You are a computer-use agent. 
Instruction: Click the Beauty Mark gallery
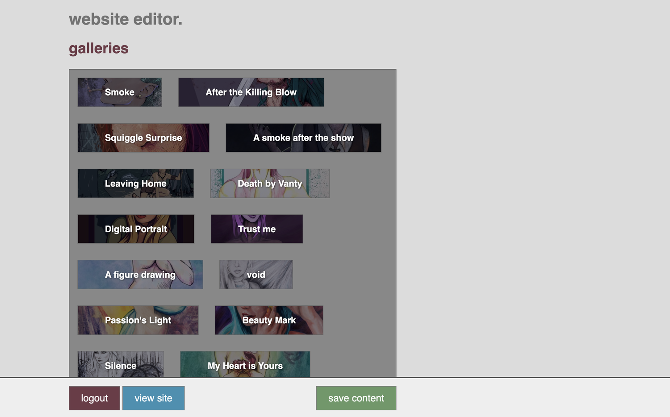coord(269,320)
